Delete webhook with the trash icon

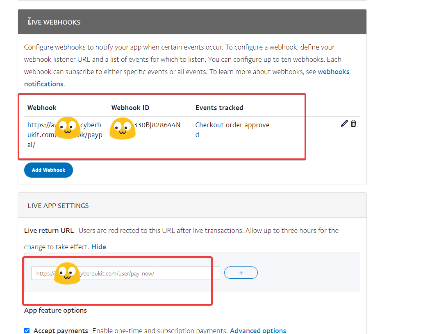coord(353,124)
